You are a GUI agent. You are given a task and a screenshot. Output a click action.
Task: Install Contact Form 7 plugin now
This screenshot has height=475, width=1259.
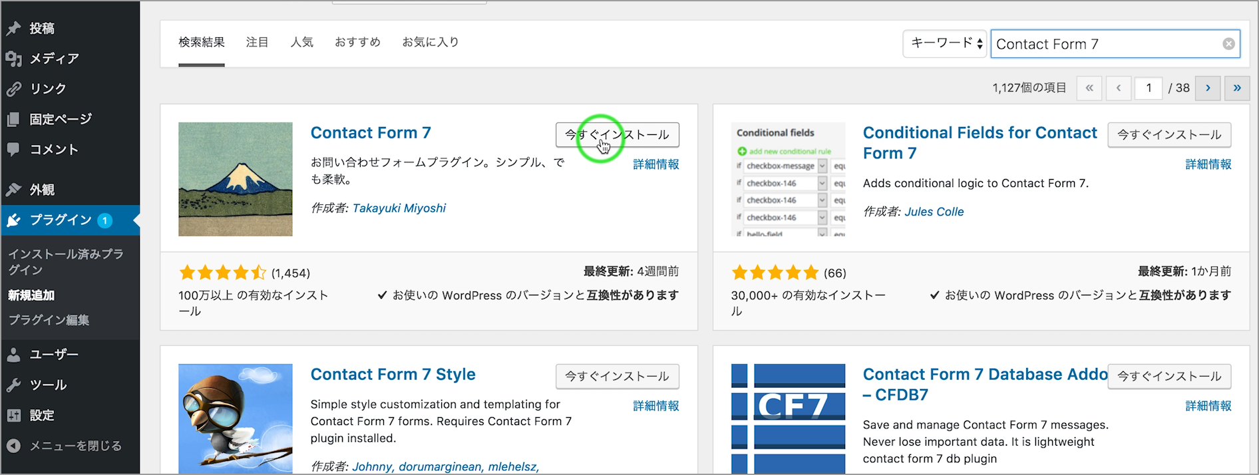[618, 135]
